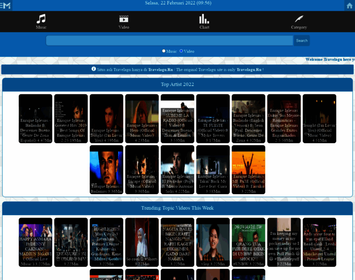Open NAGITA BALES BIKIN RAFFI NANGIS video
This screenshot has width=355, height=280.
point(177,243)
